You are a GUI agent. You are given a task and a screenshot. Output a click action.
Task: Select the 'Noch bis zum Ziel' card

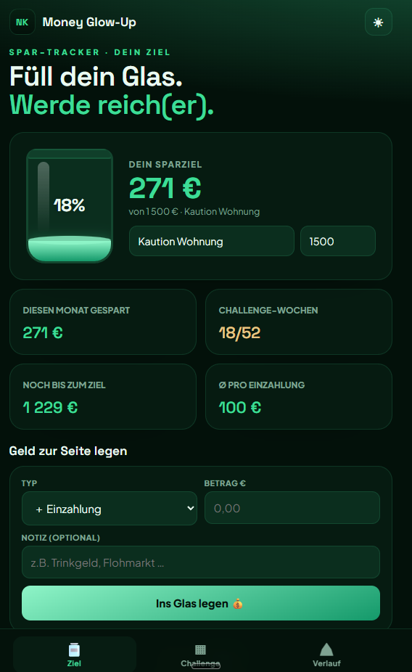click(103, 396)
